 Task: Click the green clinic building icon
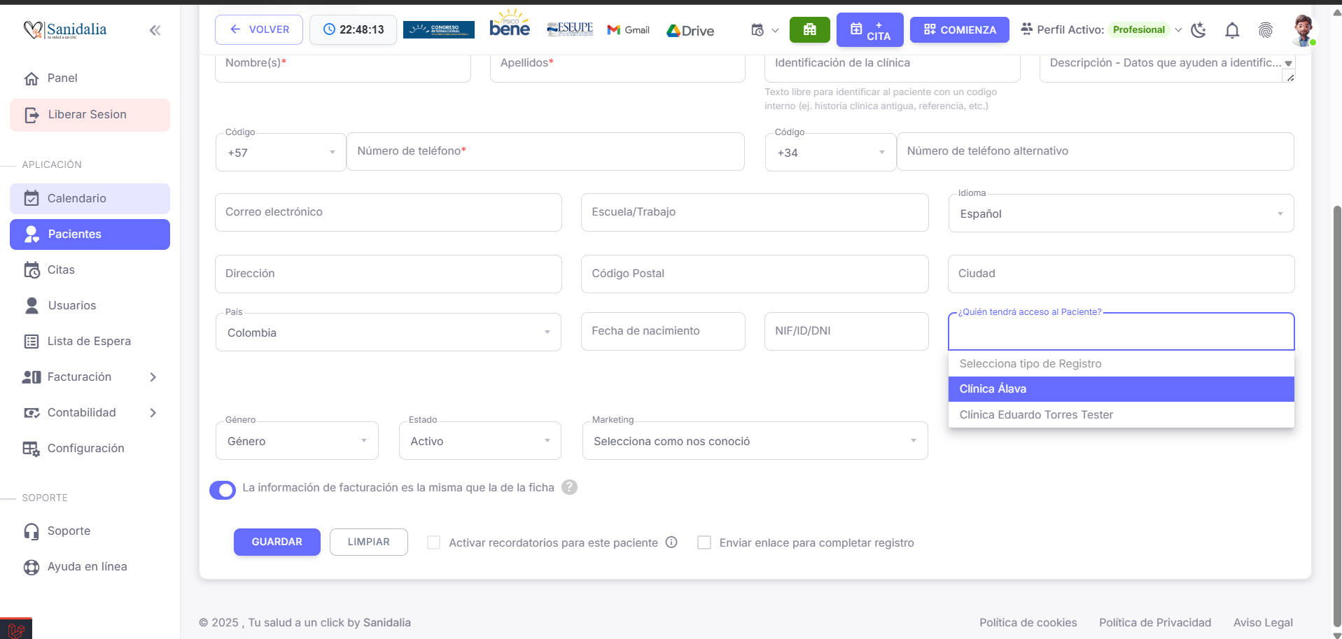809,29
